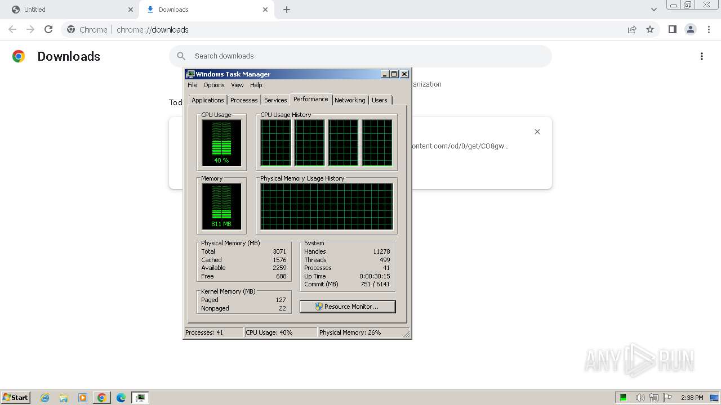Open Chrome three-dot main menu
Viewport: 721px width, 405px height.
[x=709, y=29]
